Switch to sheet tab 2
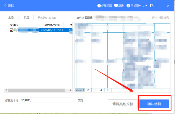This screenshot has width=175, height=114. pyautogui.click(x=88, y=90)
